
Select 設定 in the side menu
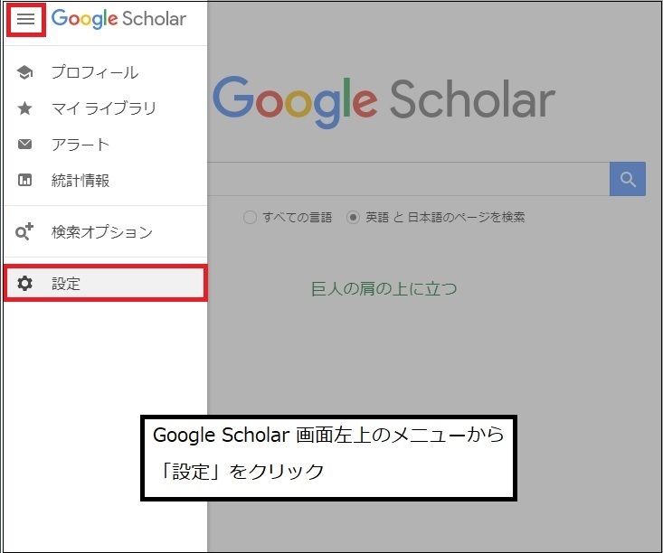tap(66, 284)
